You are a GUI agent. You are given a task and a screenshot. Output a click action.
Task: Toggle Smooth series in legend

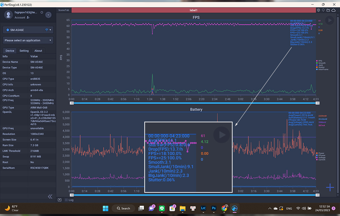coord(321,63)
